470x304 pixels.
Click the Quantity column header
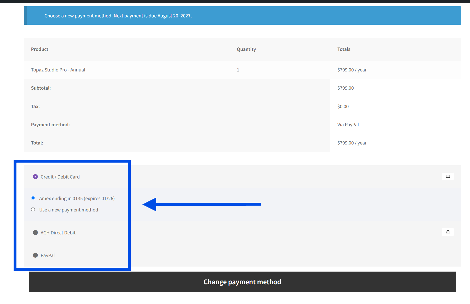point(246,49)
